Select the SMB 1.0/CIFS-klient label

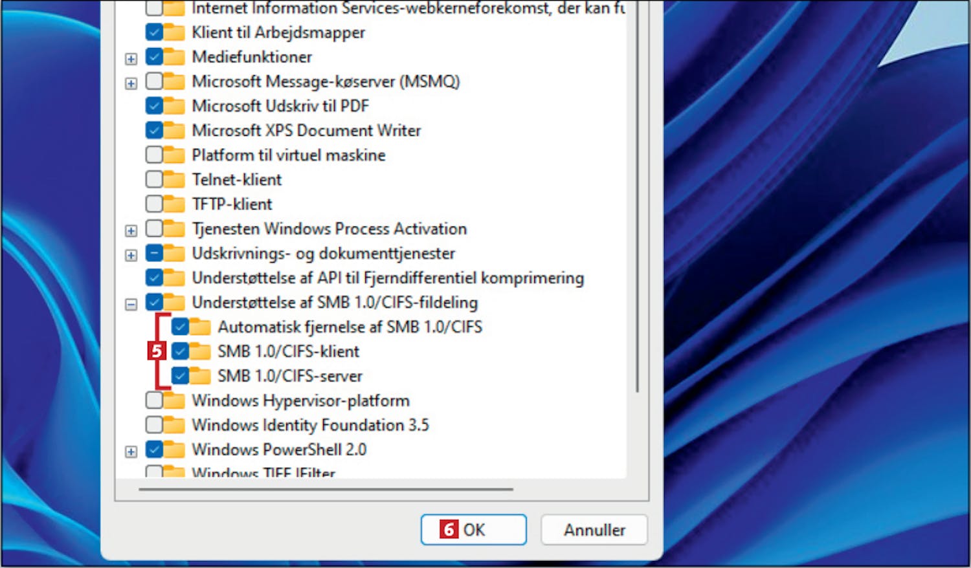click(x=289, y=351)
